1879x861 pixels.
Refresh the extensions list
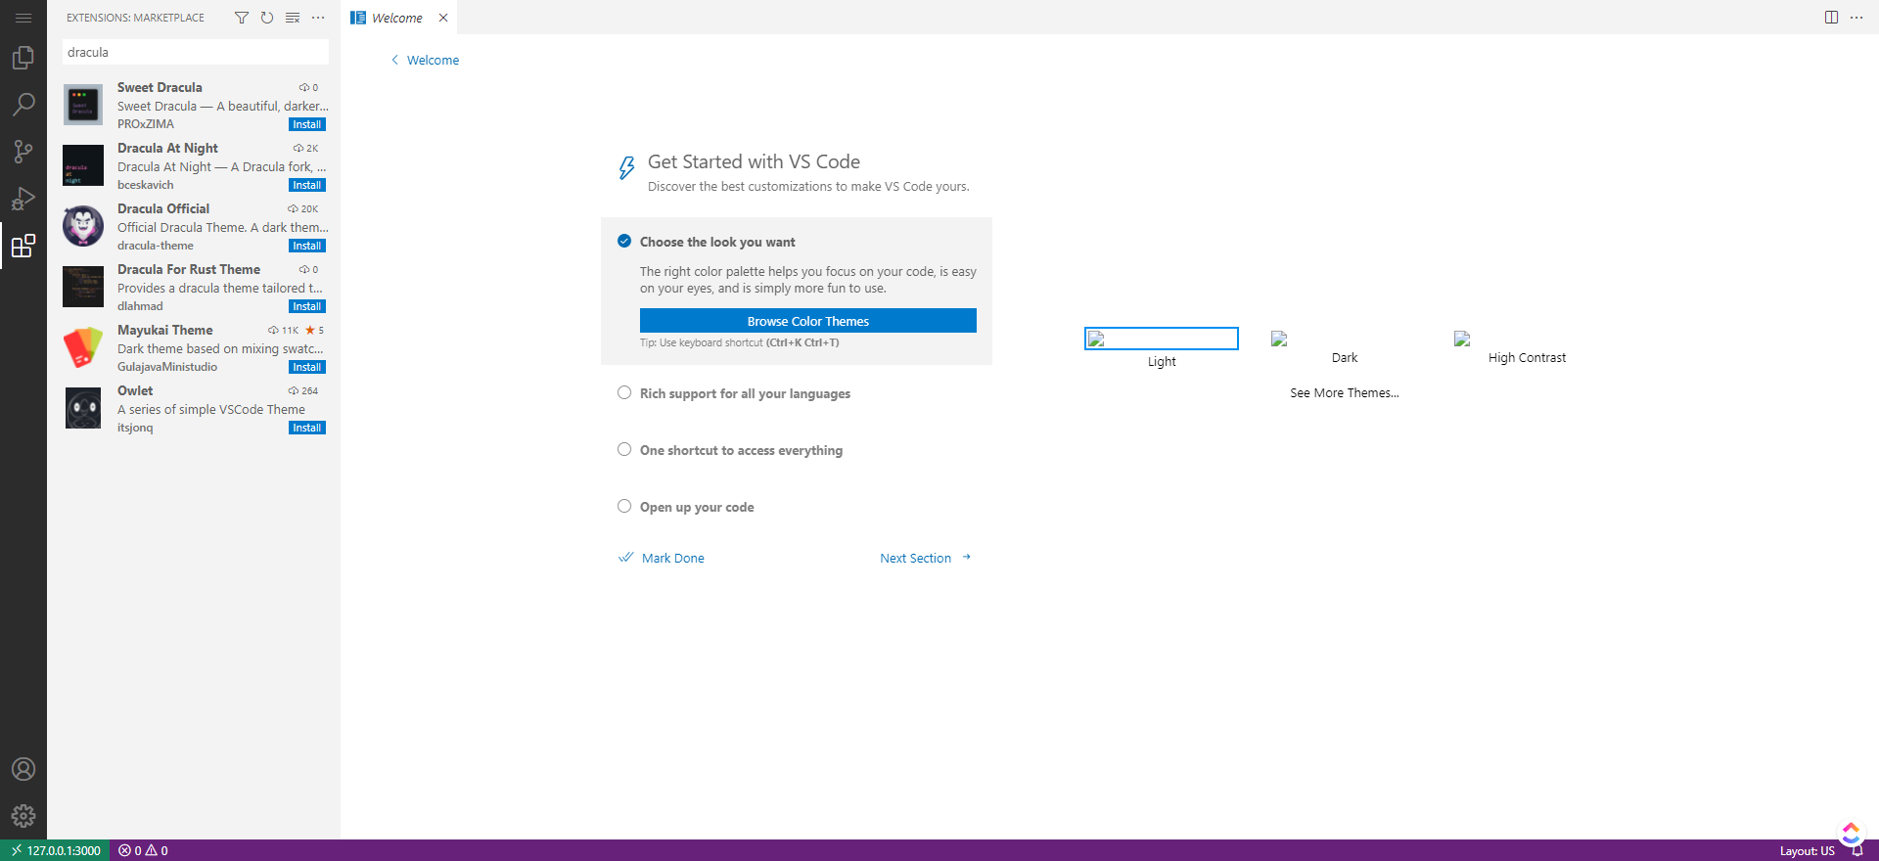[x=267, y=18]
